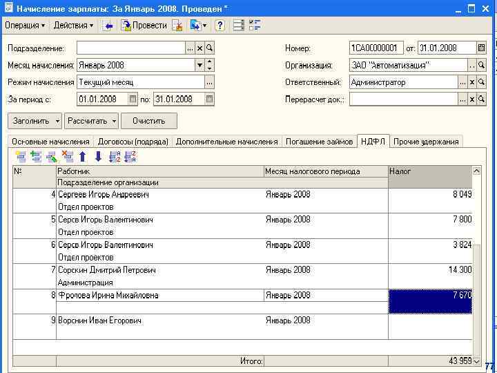The width and height of the screenshot is (497, 373).
Task: Click the Фролова Ирина Михайловна cell
Action: point(160,296)
